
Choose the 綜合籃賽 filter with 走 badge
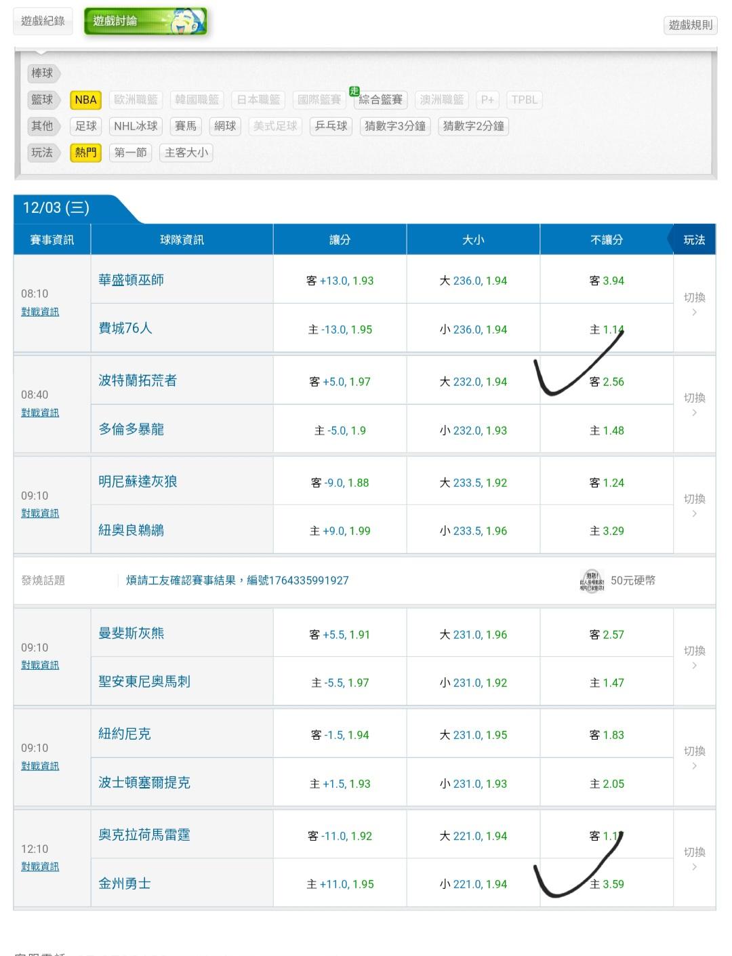[x=380, y=100]
